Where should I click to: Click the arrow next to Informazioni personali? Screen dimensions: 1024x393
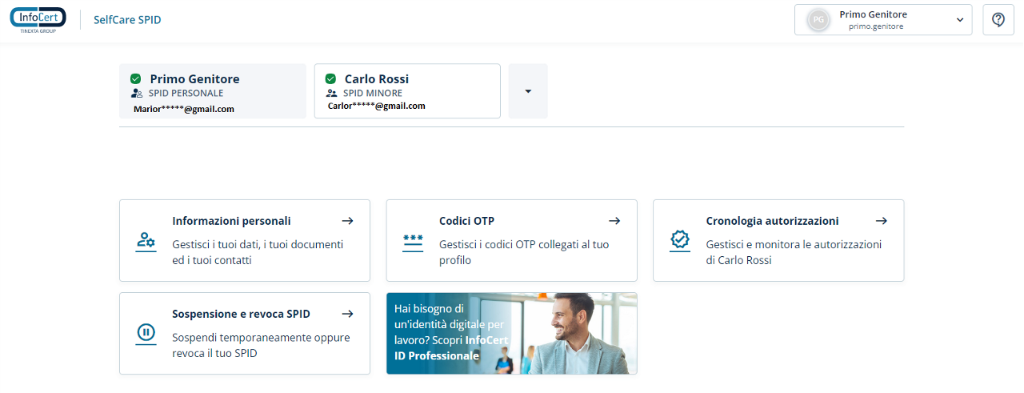pos(347,221)
